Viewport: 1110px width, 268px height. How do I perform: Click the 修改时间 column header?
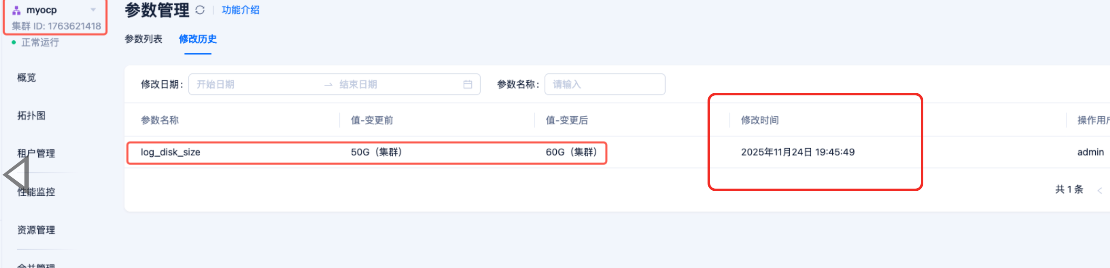(760, 121)
